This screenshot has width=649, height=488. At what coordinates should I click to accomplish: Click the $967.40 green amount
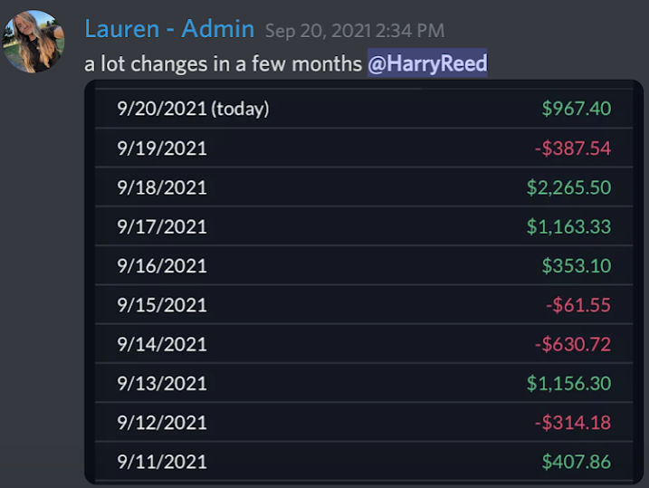pyautogui.click(x=577, y=109)
